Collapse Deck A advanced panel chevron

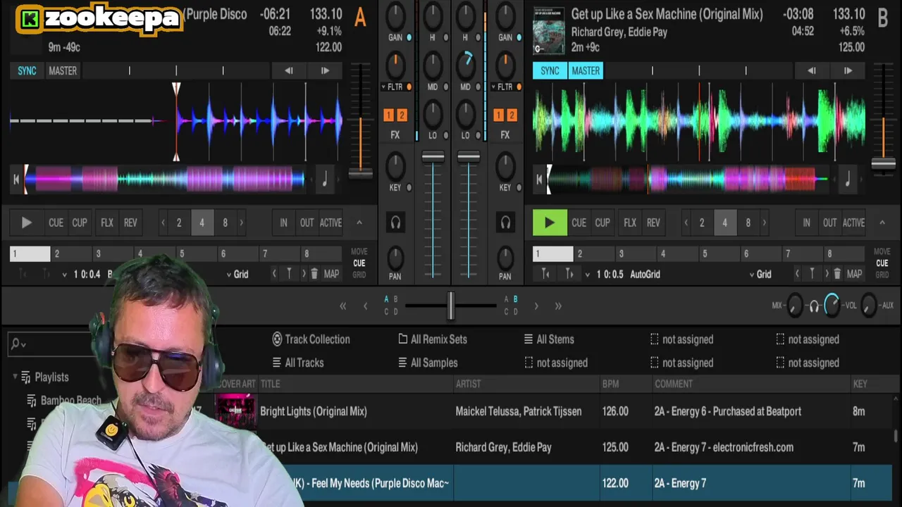click(x=359, y=223)
